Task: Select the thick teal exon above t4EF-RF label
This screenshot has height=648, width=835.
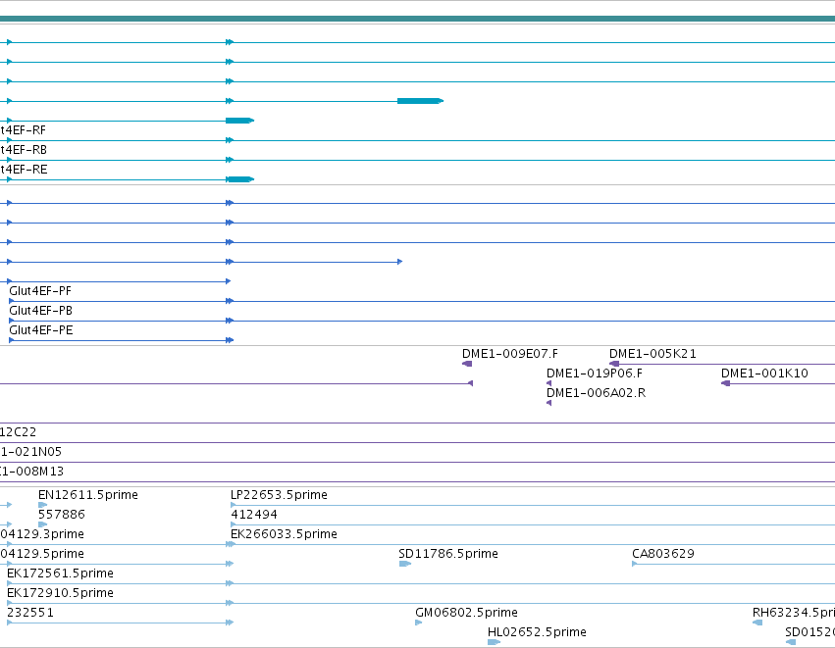Action: (x=239, y=121)
